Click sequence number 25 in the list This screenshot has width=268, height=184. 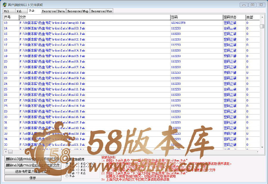click(x=6, y=89)
